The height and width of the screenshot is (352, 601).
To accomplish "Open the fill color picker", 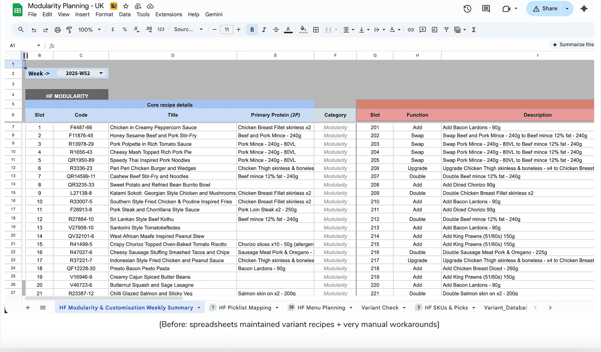I will click(303, 30).
